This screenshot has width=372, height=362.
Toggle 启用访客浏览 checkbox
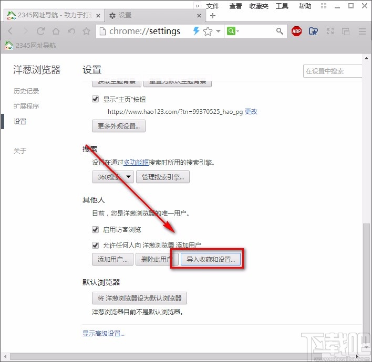tap(95, 229)
